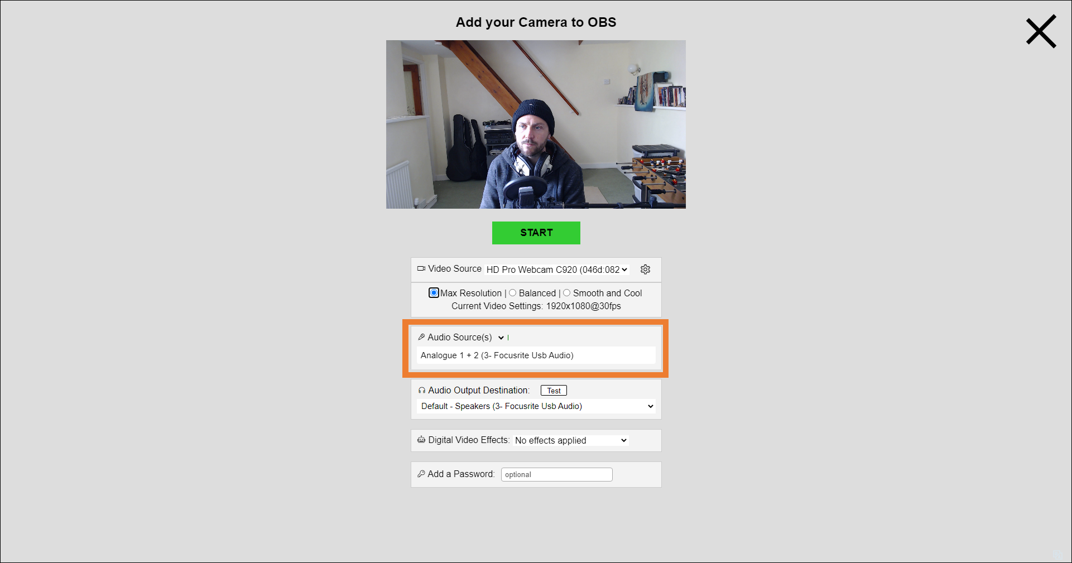Select the Max Resolution radio option
Viewport: 1072px width, 563px height.
click(434, 293)
